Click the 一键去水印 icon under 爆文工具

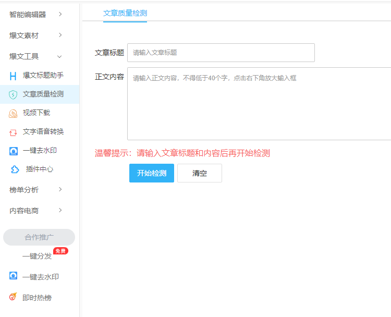tap(13, 151)
